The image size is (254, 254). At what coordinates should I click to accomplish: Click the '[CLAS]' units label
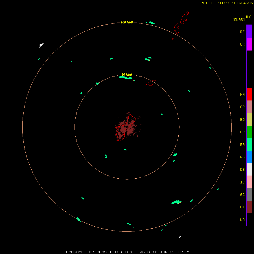[238, 19]
